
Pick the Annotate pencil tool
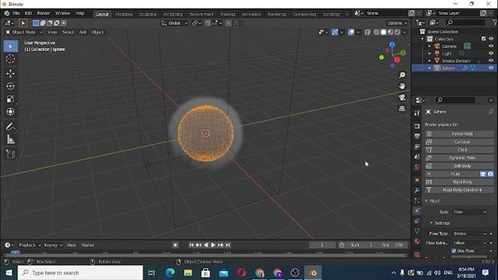coord(10,127)
